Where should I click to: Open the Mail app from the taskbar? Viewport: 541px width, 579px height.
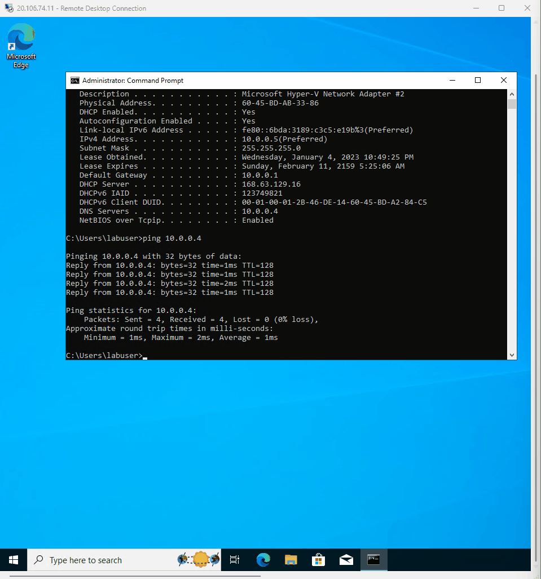346,560
